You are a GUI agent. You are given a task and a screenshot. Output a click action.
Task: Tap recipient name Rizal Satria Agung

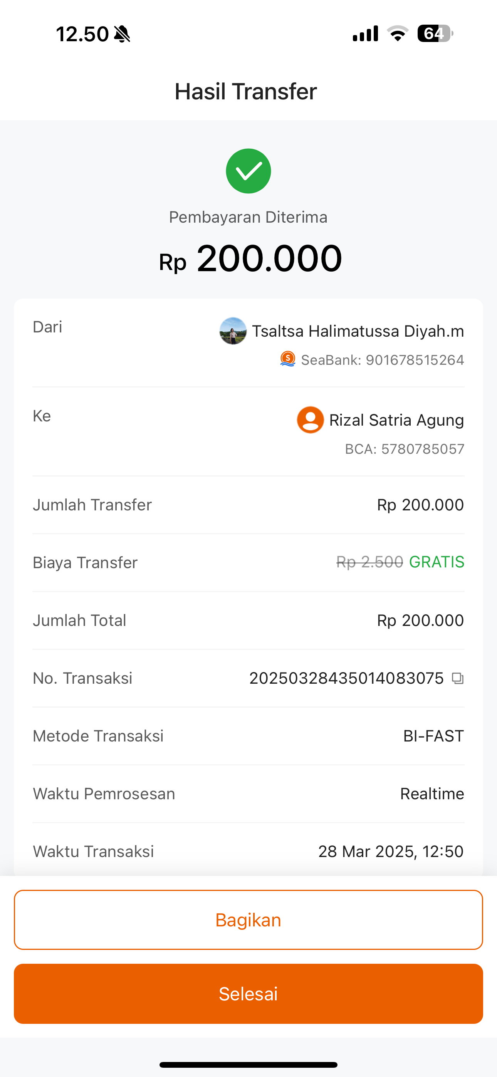click(396, 420)
